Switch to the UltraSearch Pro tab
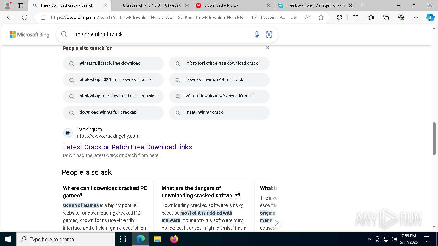The width and height of the screenshot is (438, 246). point(151,5)
